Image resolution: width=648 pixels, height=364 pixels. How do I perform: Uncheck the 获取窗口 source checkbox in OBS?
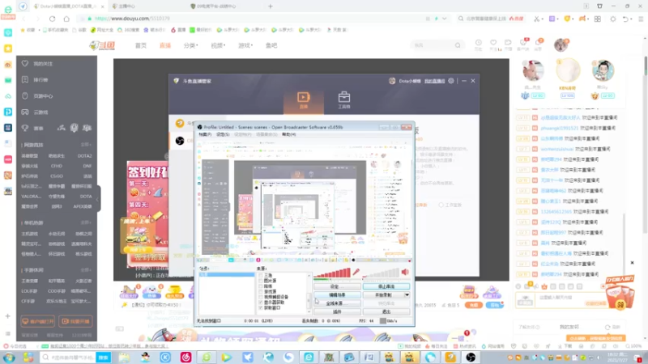pos(260,307)
